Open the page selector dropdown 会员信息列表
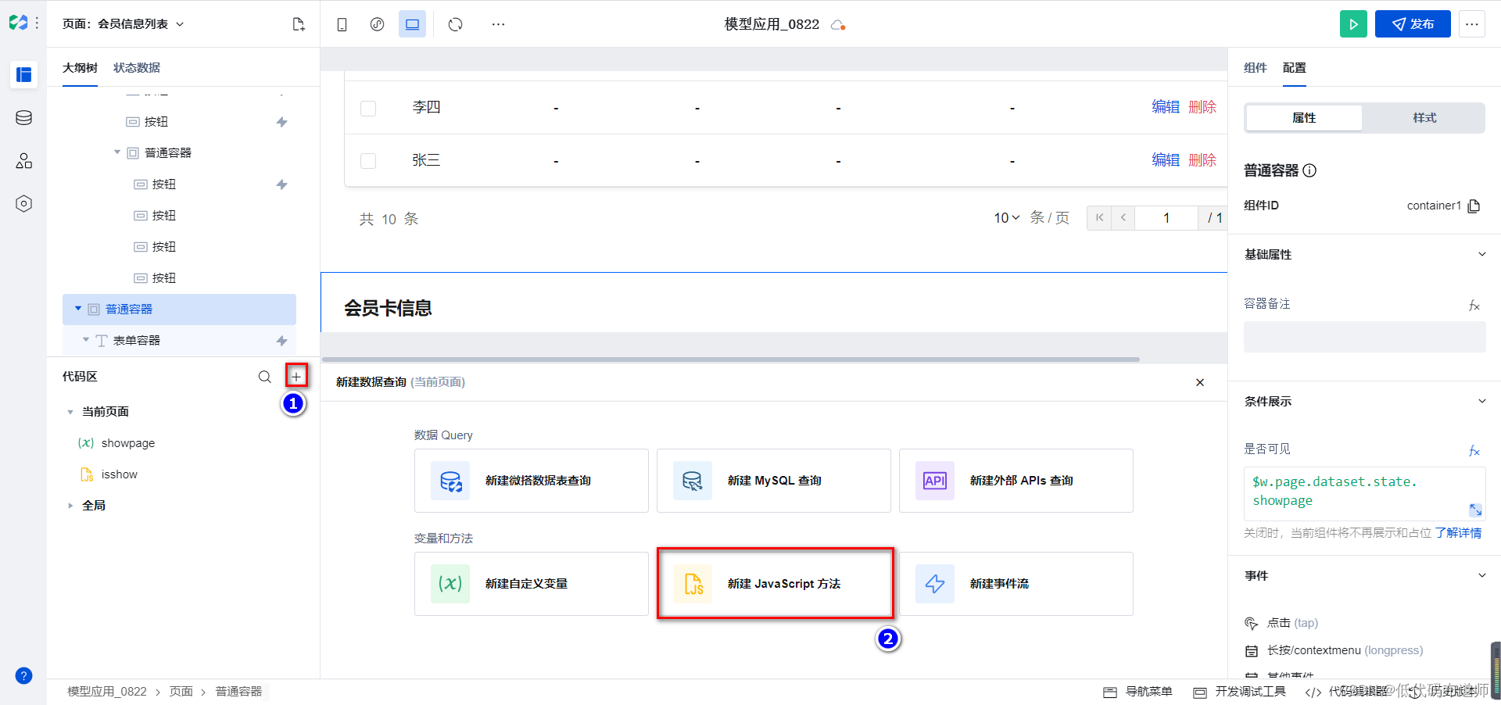The image size is (1501, 705). (x=123, y=24)
